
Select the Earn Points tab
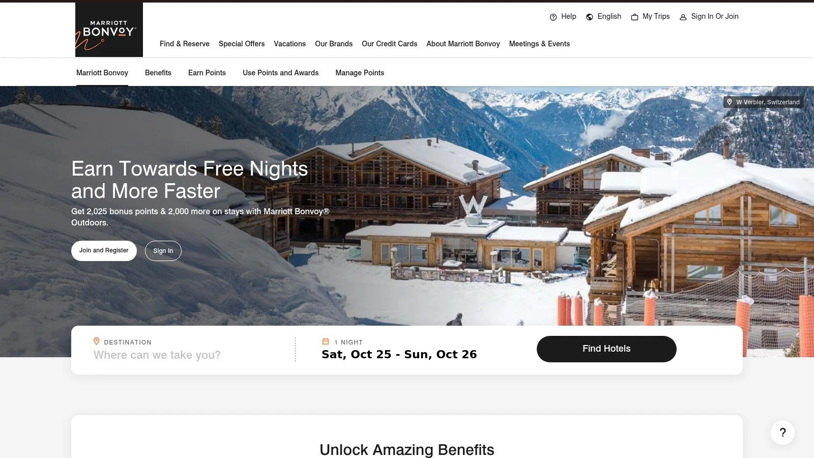207,73
